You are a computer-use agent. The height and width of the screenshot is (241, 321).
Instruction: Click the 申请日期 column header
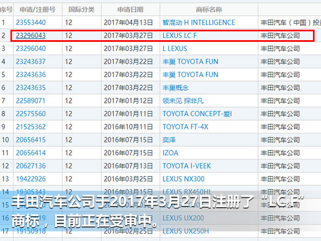pos(131,10)
